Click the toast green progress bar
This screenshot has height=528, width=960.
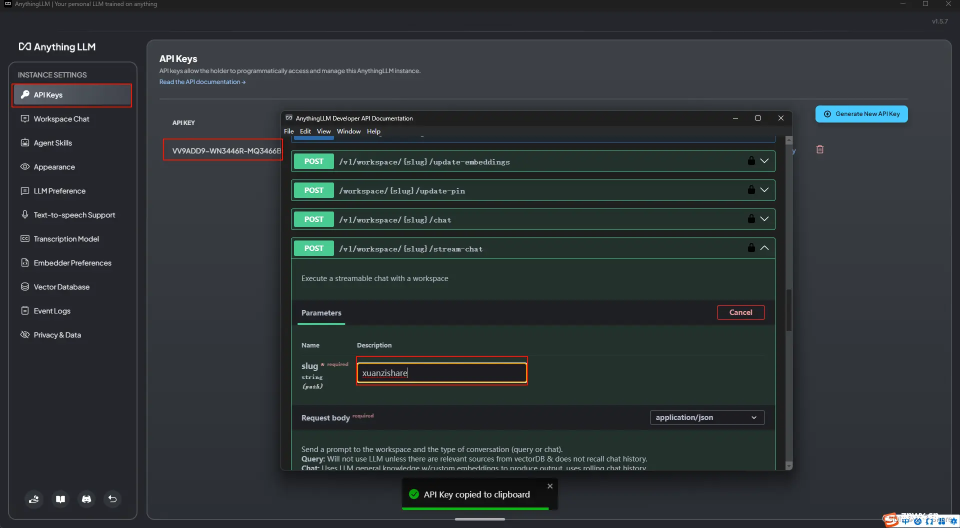click(475, 508)
